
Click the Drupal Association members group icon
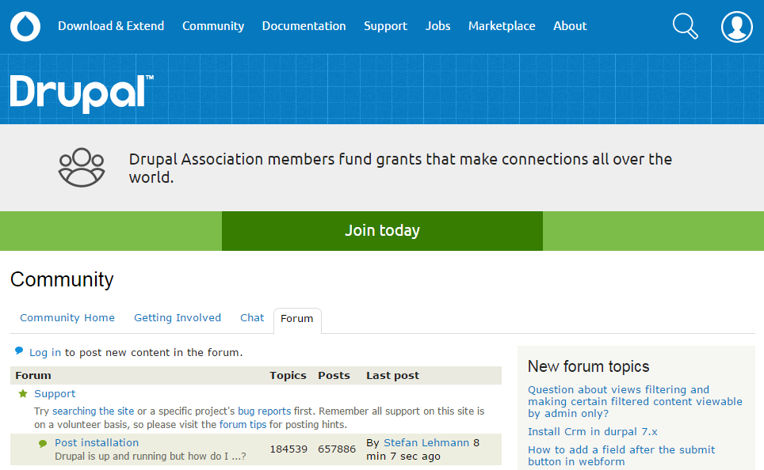82,168
